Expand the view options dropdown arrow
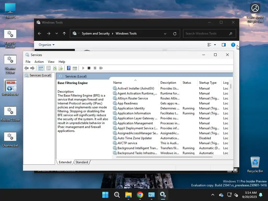 [x=215, y=45]
